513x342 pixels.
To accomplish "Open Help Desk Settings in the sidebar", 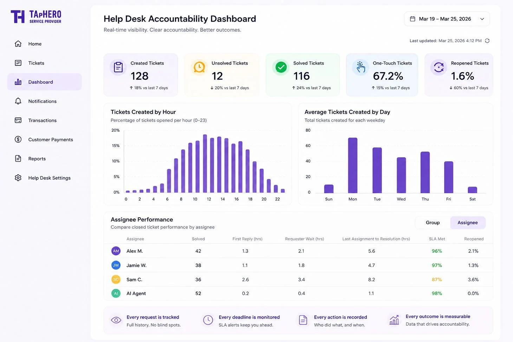I will pos(45,178).
